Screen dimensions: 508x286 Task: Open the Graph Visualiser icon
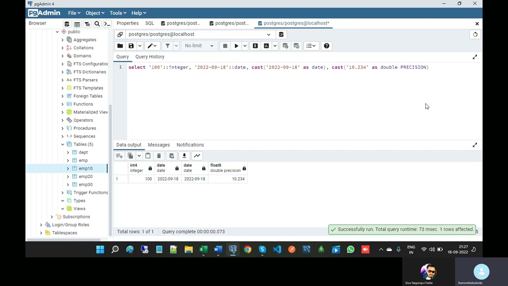pyautogui.click(x=197, y=156)
